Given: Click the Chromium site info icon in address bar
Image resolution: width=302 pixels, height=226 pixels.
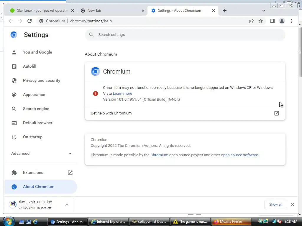Looking at the screenshot, I should point(41,21).
